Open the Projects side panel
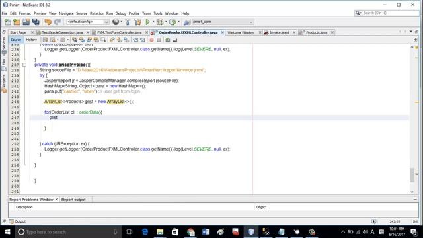 coord(4,83)
